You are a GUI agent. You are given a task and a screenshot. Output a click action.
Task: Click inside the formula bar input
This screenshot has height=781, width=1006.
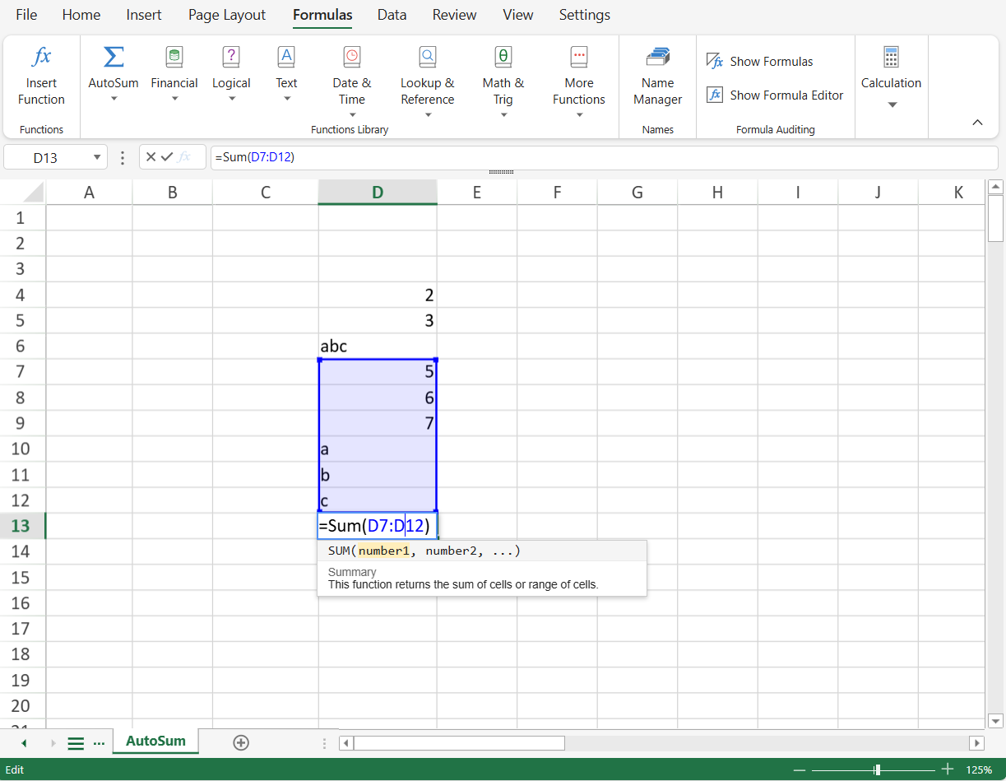tap(600, 157)
